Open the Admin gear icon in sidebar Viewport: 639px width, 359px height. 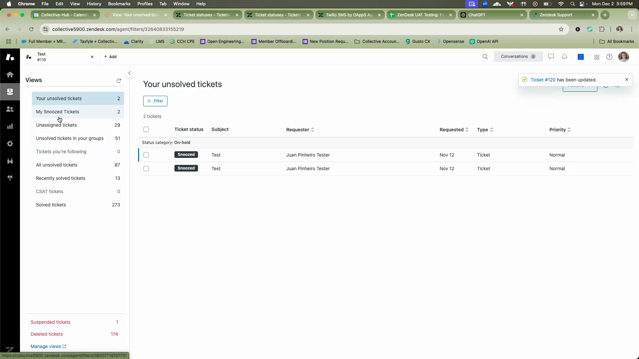tap(10, 144)
